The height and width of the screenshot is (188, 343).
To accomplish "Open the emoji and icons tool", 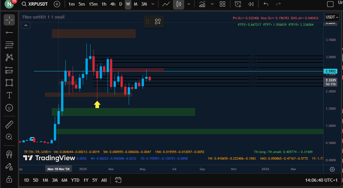I will [x=9, y=108].
